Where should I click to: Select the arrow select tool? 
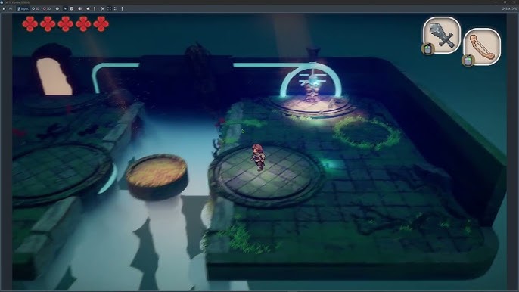[x=65, y=8]
